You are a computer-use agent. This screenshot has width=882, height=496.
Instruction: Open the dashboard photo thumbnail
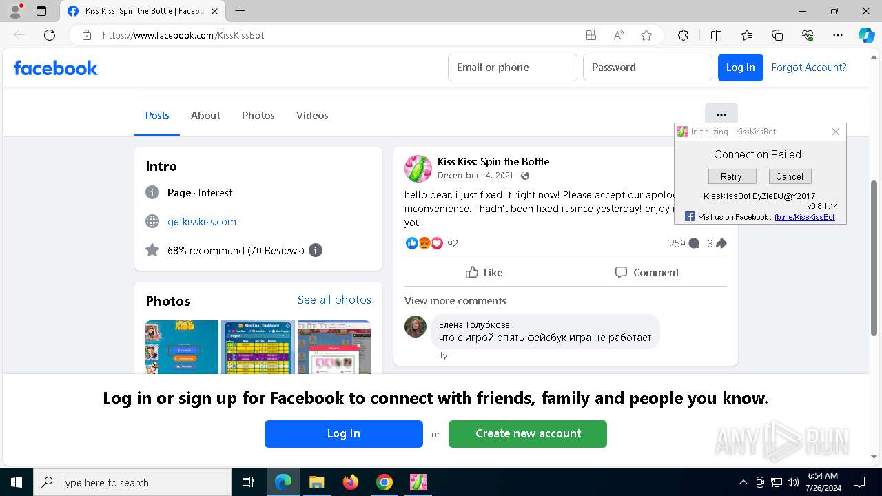[x=258, y=347]
